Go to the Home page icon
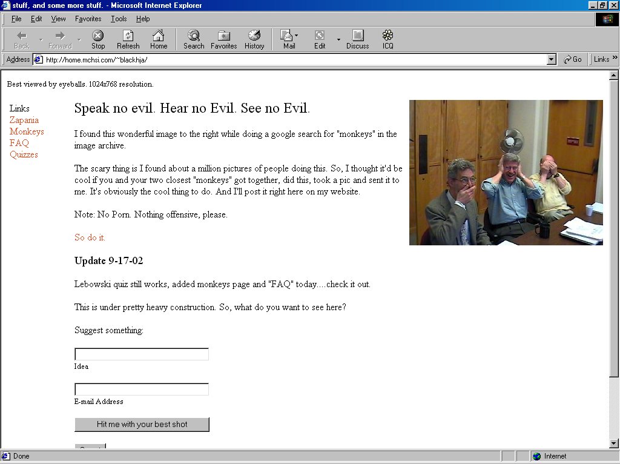This screenshot has width=620, height=464. [x=158, y=39]
